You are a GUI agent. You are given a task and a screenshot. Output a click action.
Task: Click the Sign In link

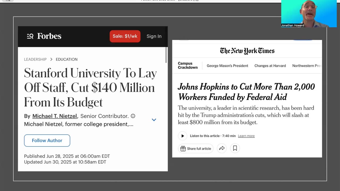[x=154, y=36]
